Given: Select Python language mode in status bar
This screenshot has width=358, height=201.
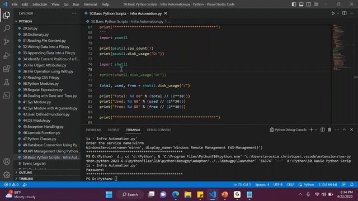Looking at the screenshot, I should click(306, 185).
